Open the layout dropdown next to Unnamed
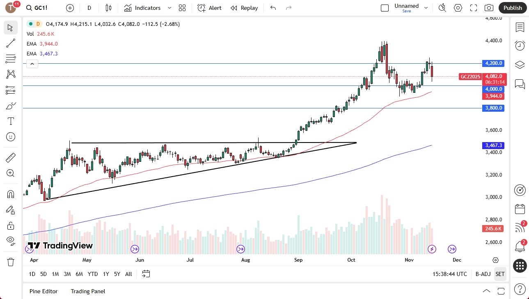The height and width of the screenshot is (299, 529). [x=426, y=7]
